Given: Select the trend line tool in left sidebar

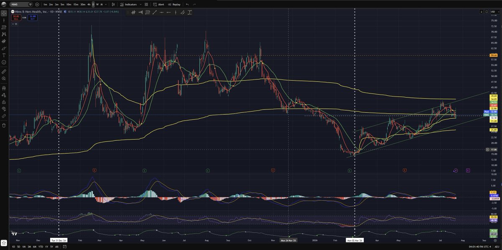Looking at the screenshot, I should [3, 20].
